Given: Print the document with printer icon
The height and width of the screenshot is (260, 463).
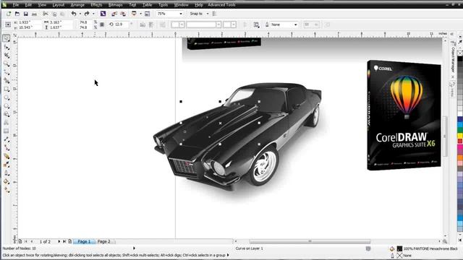Looking at the screenshot, I should tap(34, 14).
